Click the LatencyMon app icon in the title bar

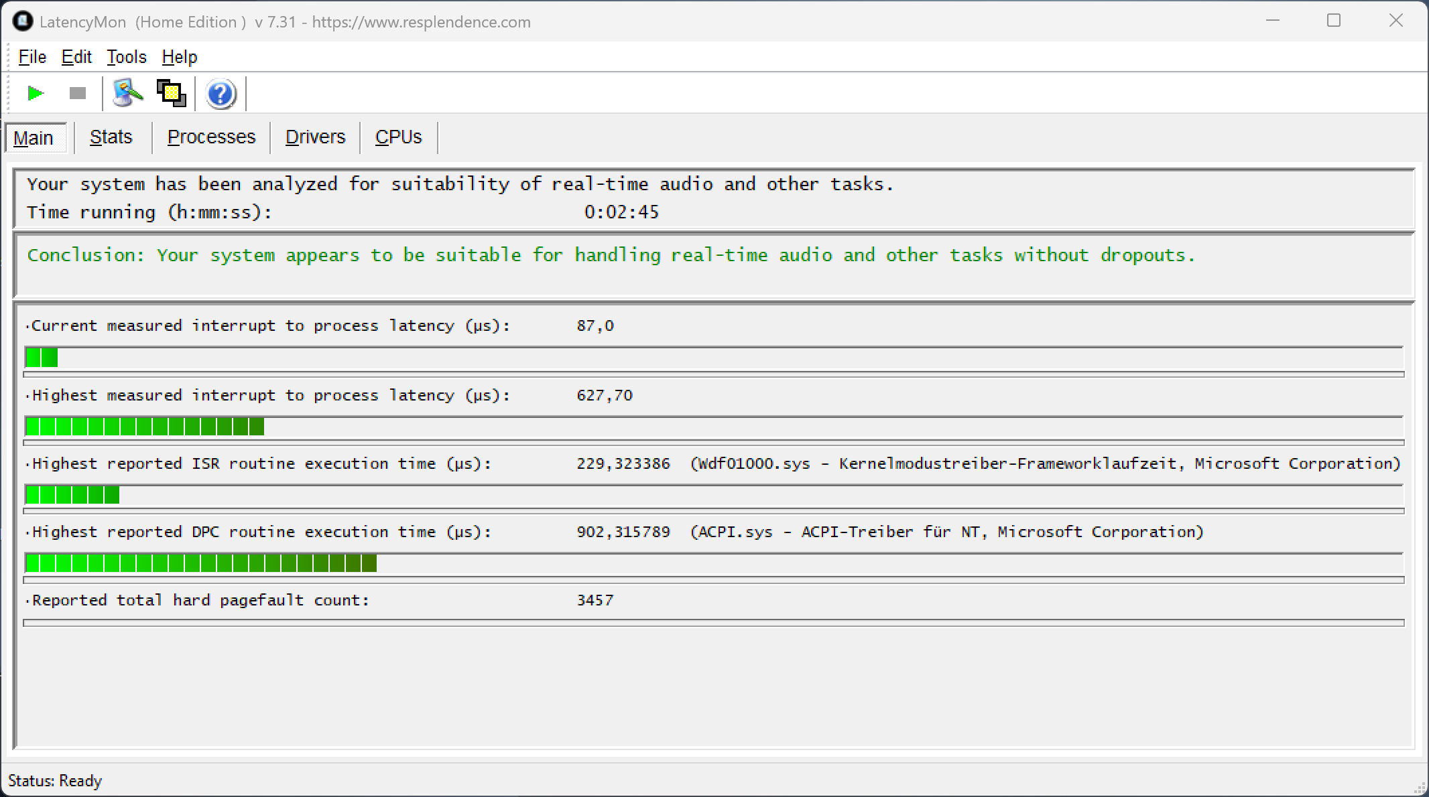click(x=22, y=21)
